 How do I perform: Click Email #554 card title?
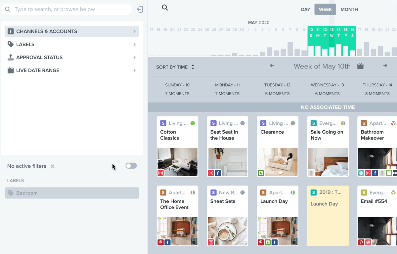click(374, 201)
